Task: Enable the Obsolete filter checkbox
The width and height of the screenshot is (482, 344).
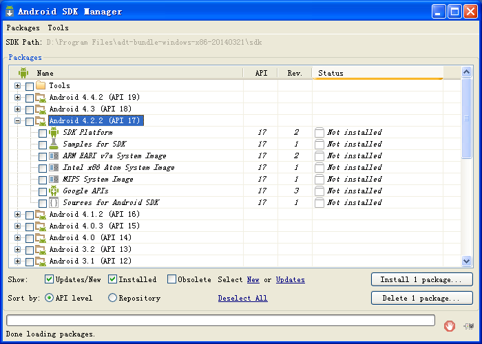Action: [171, 279]
